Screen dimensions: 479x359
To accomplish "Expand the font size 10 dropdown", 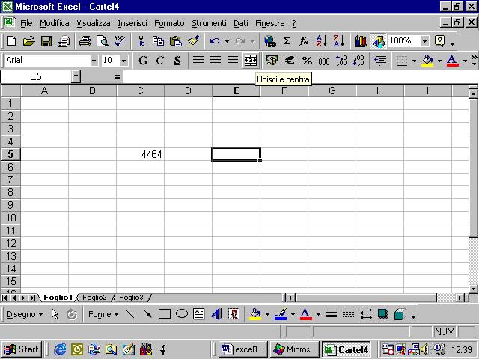I will point(123,61).
